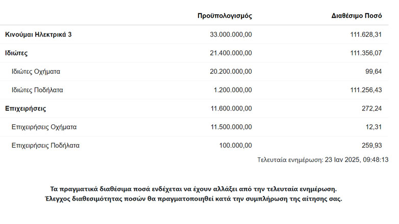Viewport: 399px width, 224px height.
Task: Click the Διαθέσιμο Ποσό column header
Action: coord(357,16)
